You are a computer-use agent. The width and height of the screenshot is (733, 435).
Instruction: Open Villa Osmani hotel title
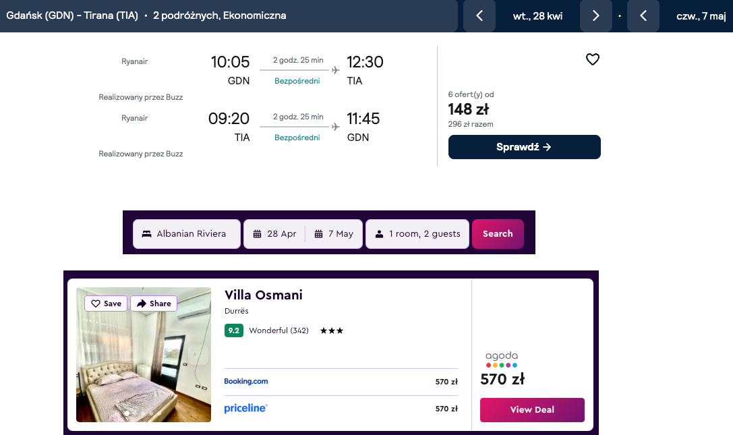(x=264, y=295)
